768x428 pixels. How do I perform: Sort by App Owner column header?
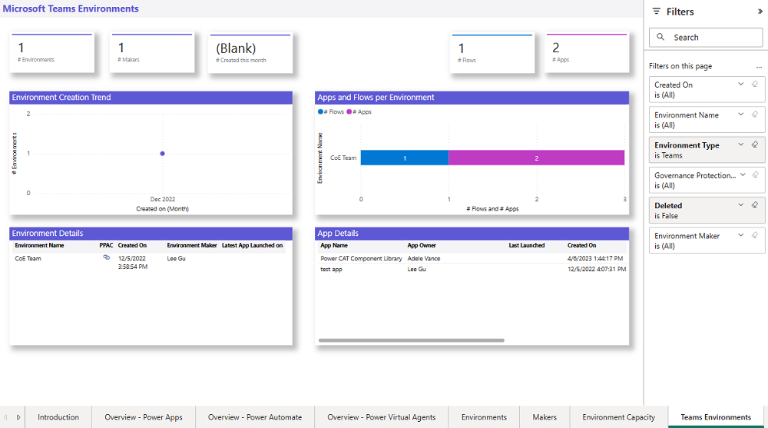point(422,245)
